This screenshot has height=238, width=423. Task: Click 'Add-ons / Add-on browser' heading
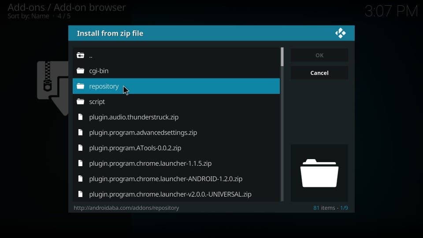(67, 7)
